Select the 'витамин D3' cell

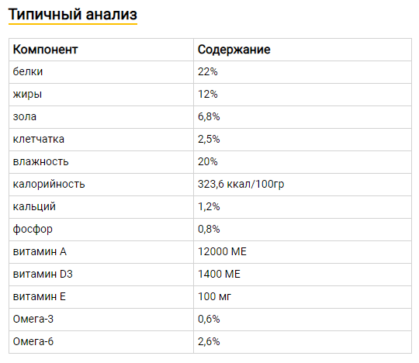(x=102, y=275)
